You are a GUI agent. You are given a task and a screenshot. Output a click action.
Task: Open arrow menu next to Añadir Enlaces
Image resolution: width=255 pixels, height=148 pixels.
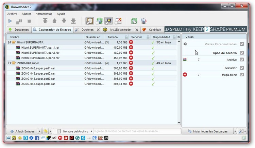(x=40, y=131)
